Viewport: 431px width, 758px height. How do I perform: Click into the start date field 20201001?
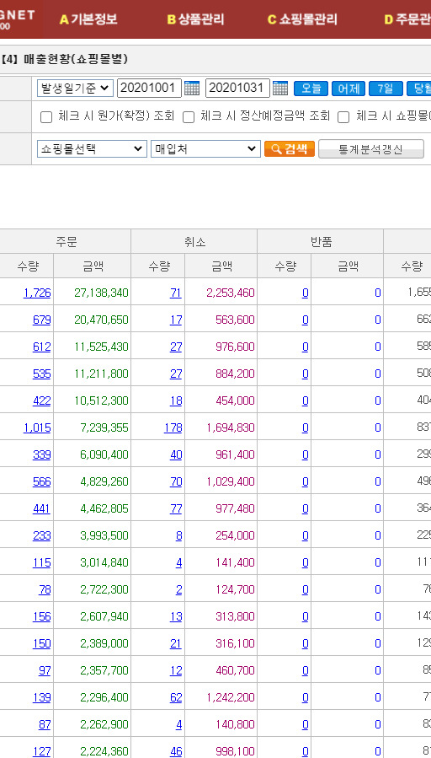(149, 89)
